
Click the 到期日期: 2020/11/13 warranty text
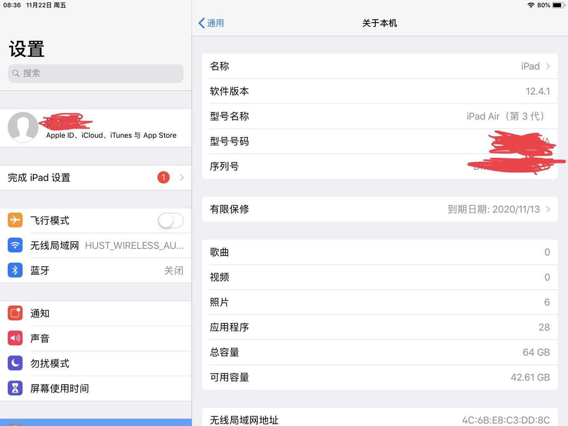494,209
